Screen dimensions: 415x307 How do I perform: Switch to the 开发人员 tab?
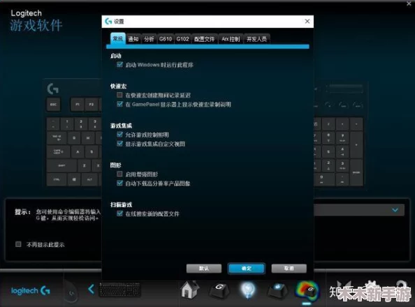point(256,39)
